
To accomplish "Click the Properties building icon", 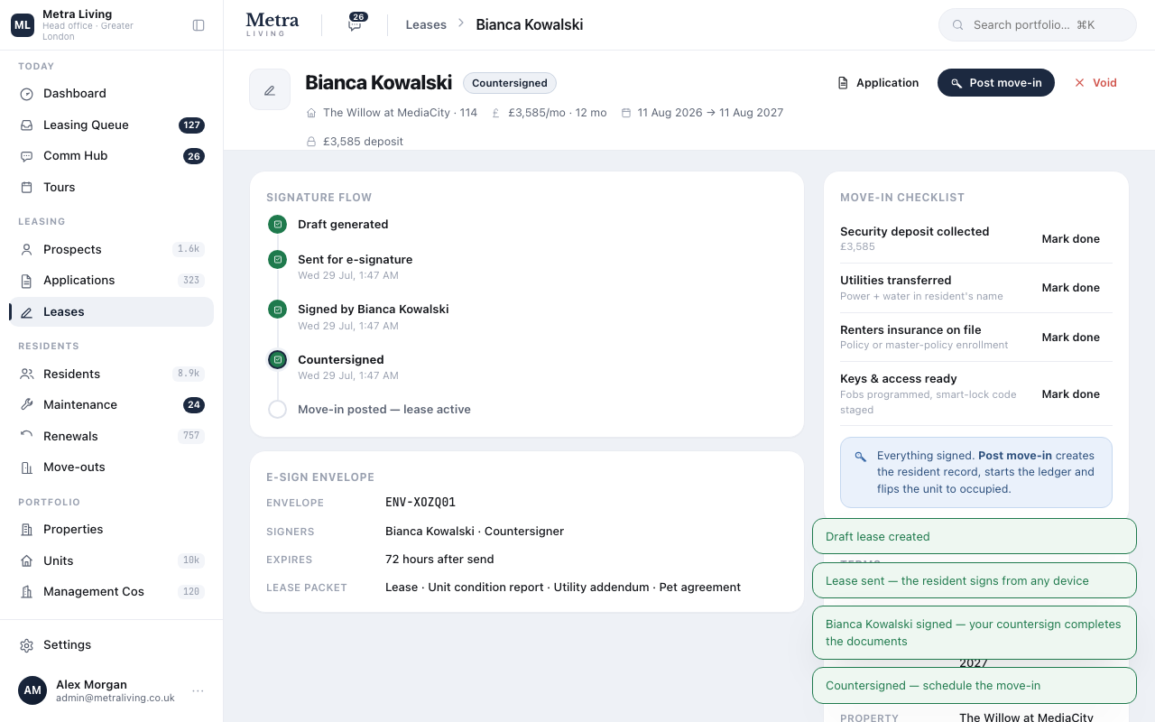I will 27,530.
